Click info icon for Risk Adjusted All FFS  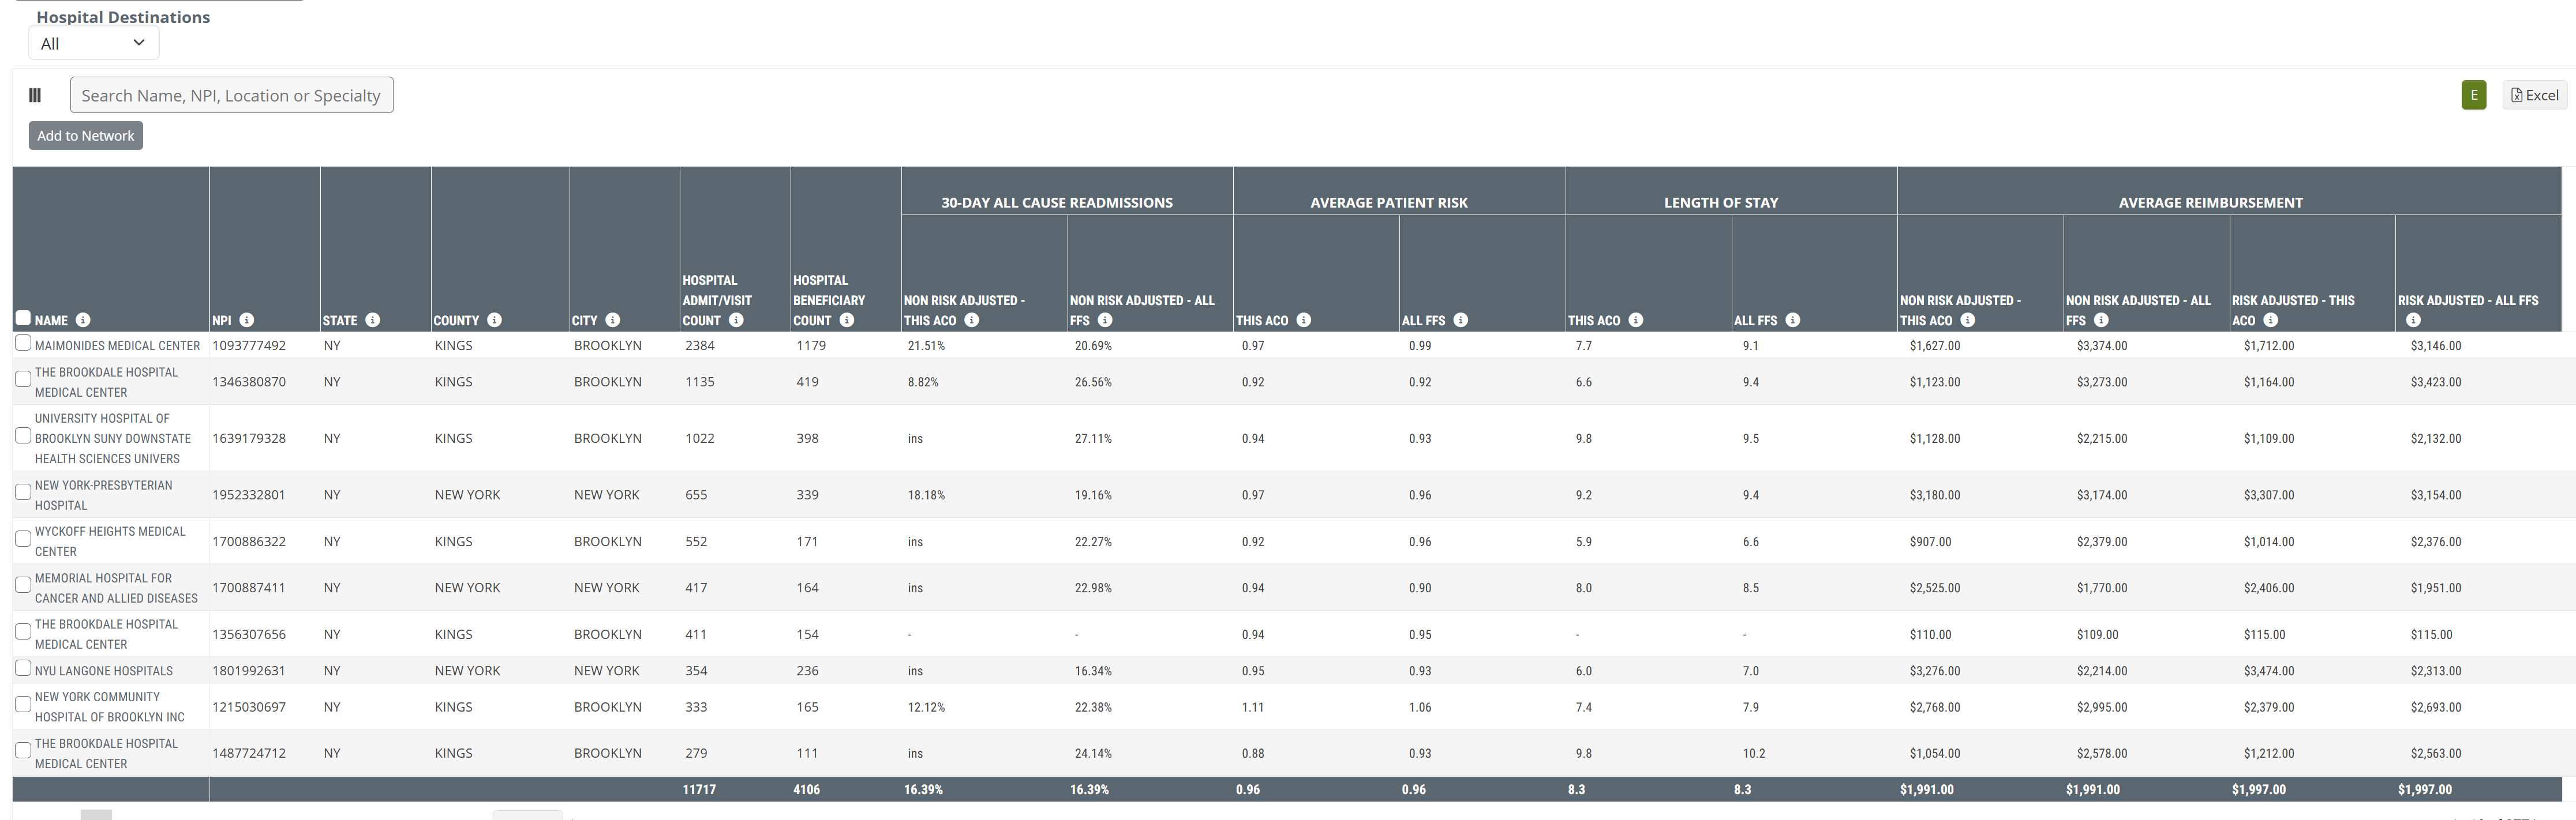tap(2413, 319)
